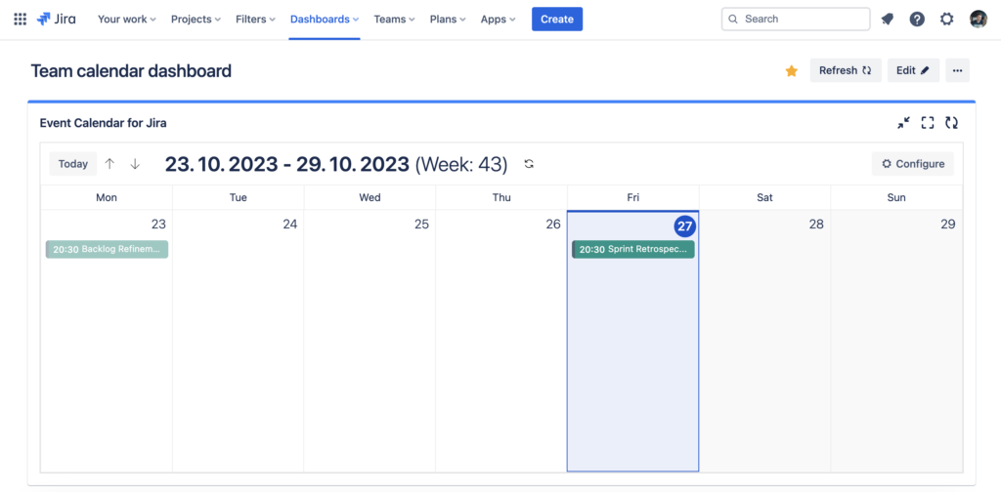
Task: Open the app switcher grid icon
Action: point(20,20)
